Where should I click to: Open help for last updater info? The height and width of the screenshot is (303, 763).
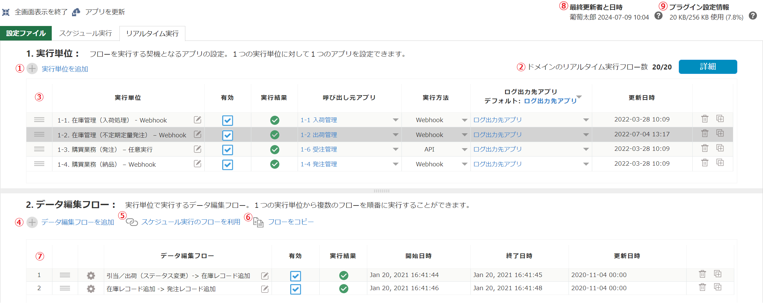(x=658, y=16)
